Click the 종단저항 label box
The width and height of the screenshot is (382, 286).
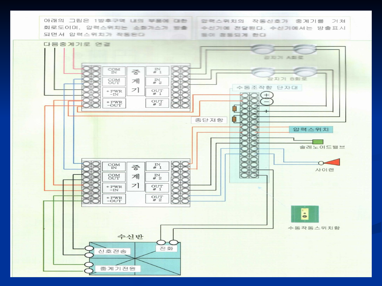tap(209, 120)
